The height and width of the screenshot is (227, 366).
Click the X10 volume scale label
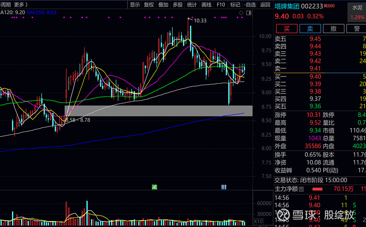[258, 222]
